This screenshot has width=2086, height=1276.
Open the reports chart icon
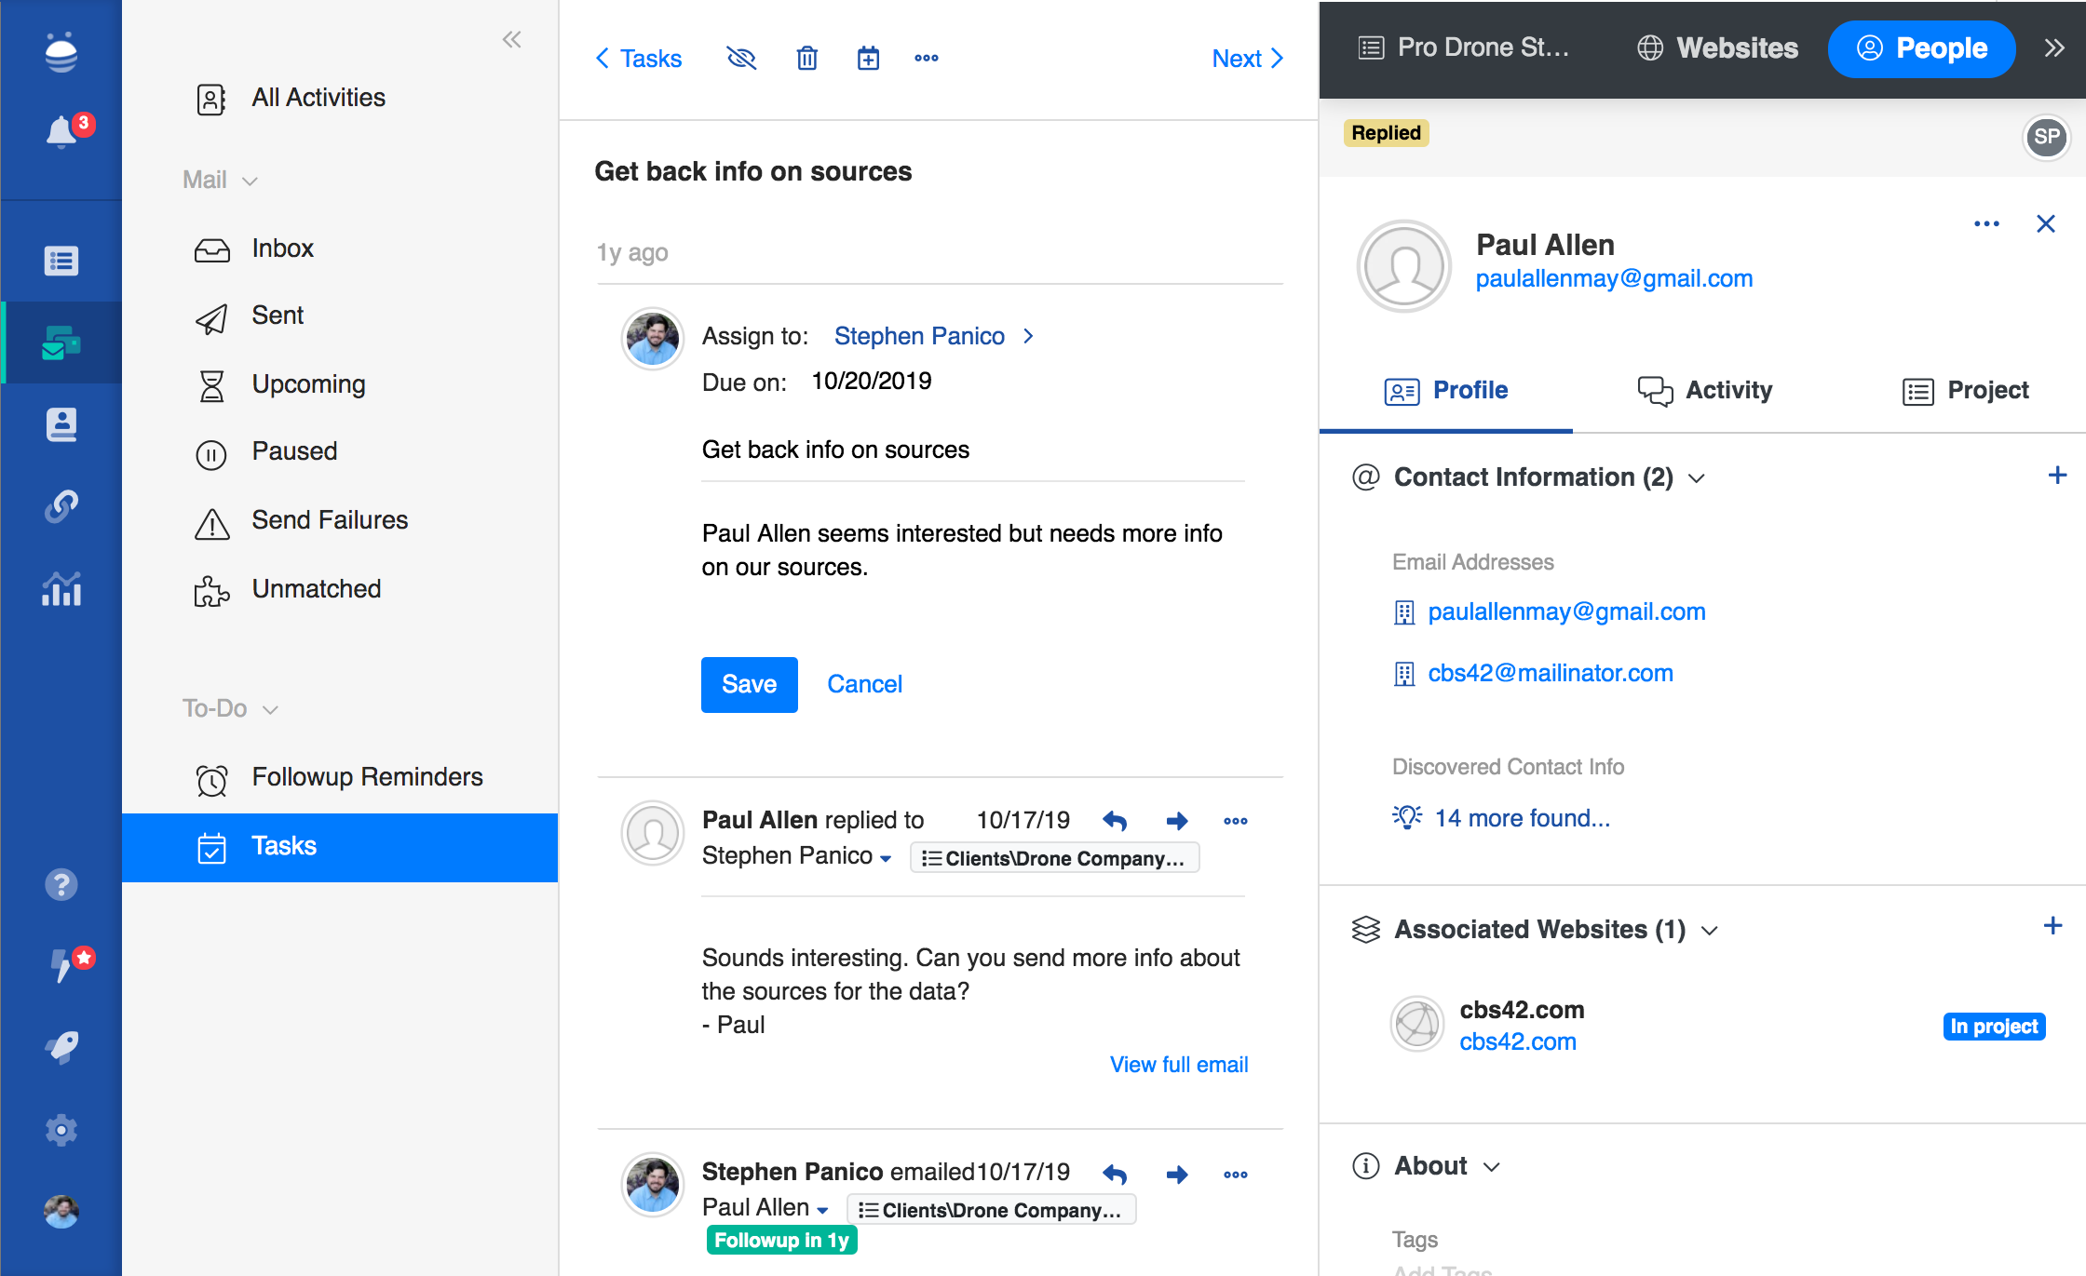61,588
